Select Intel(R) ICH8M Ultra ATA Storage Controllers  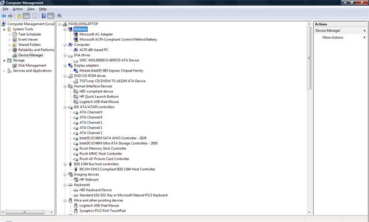tap(118, 144)
